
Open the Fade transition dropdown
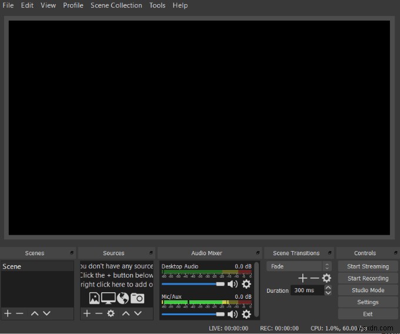(x=299, y=266)
